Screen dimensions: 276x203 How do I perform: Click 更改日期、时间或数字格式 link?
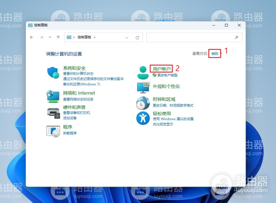point(173,106)
